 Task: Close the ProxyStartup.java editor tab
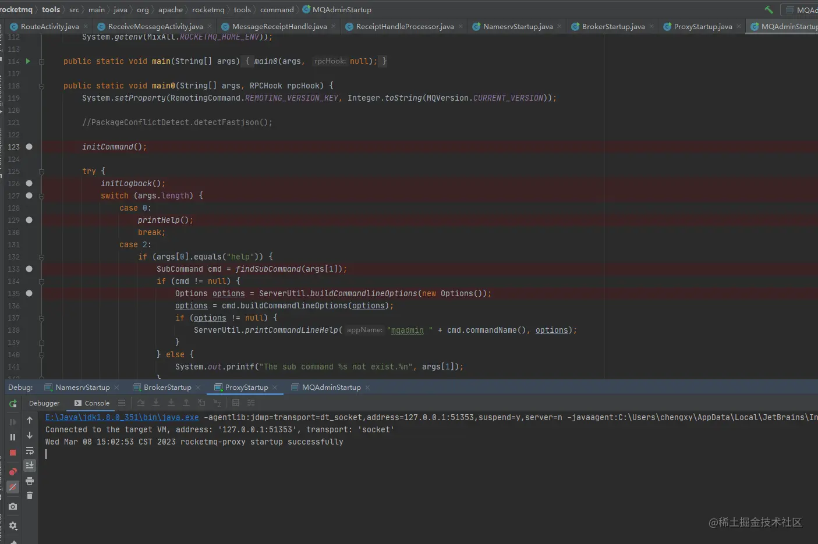[739, 26]
